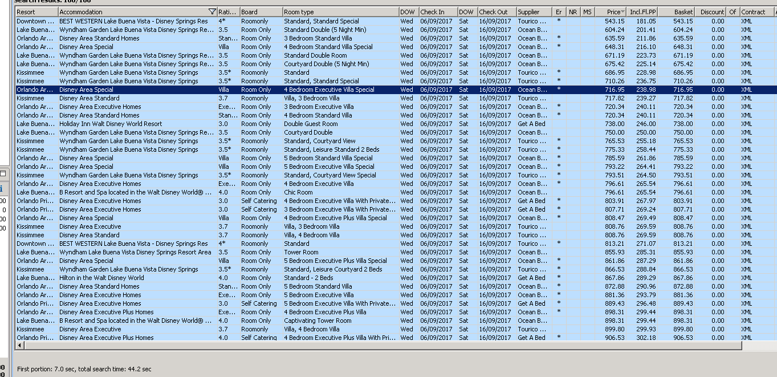Click the 181.05 Incl.Fl.PP value

coord(646,21)
